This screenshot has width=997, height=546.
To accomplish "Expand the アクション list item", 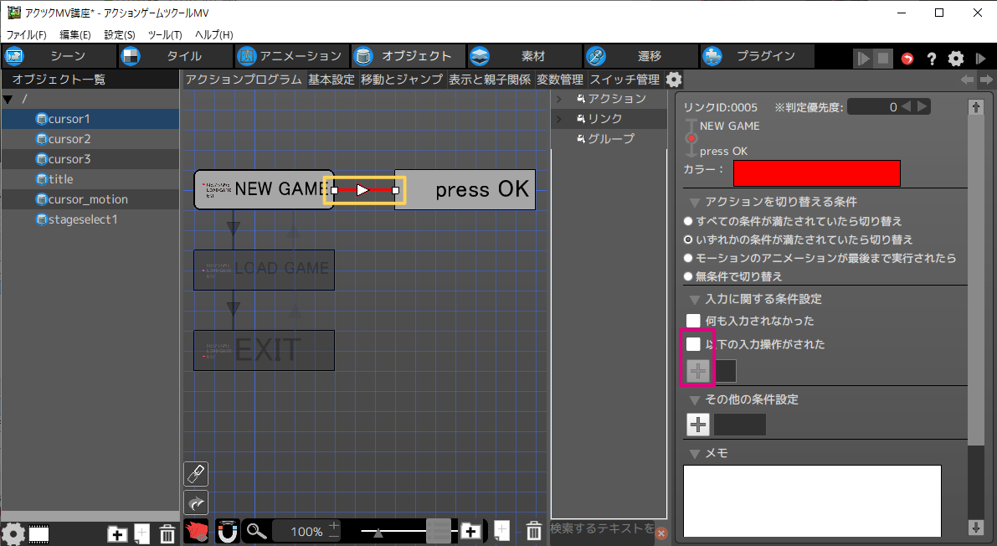I will click(x=558, y=99).
